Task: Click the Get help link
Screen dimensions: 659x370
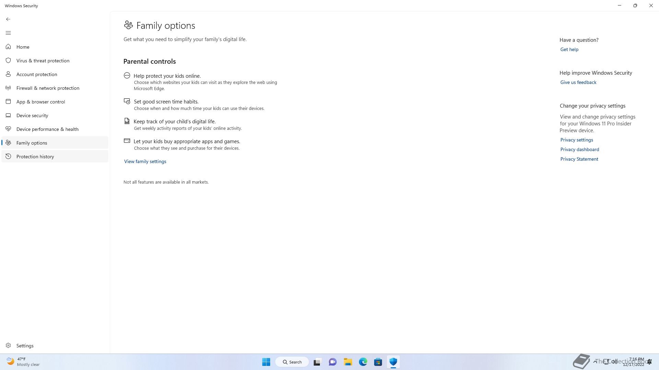Action: click(x=569, y=49)
